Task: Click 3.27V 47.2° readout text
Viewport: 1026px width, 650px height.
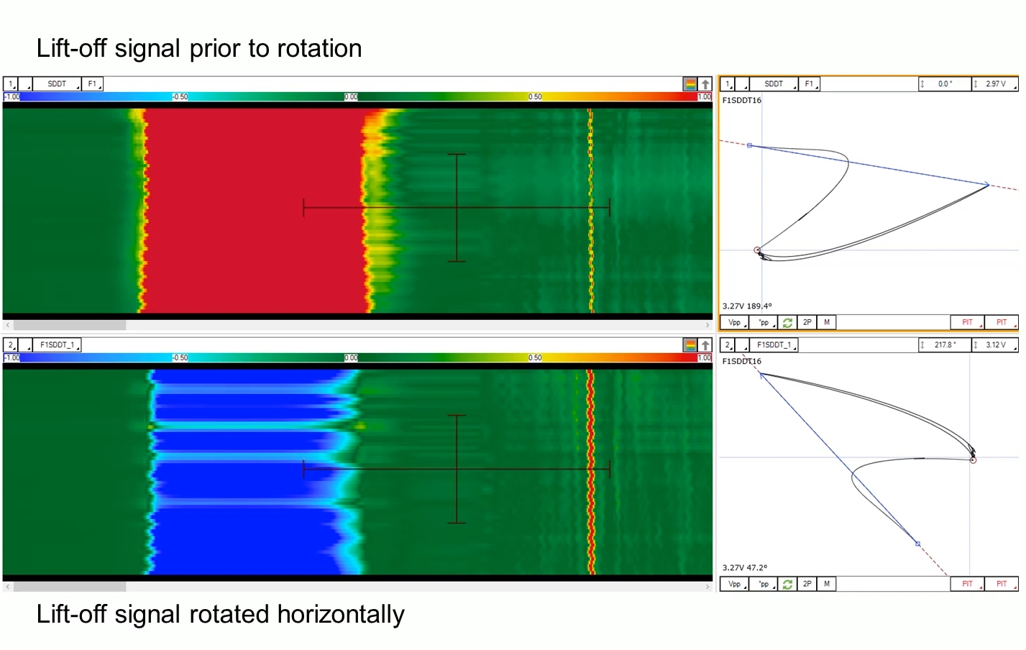Action: pos(745,567)
